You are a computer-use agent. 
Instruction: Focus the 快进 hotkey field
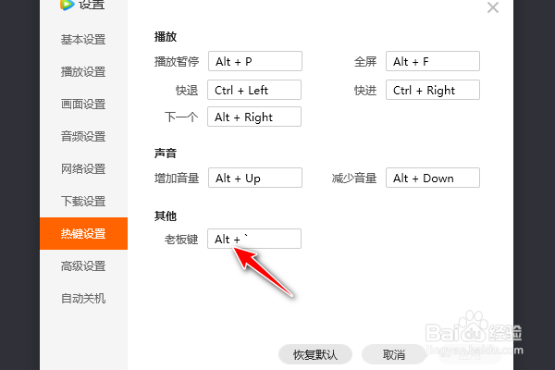pos(433,90)
